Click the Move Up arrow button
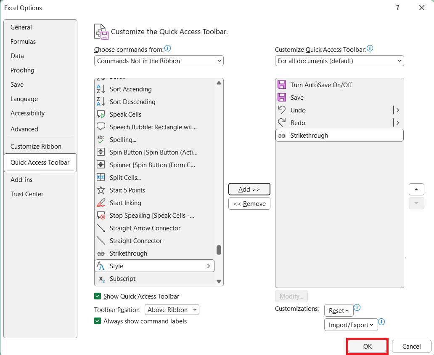The width and height of the screenshot is (434, 355). tap(416, 190)
